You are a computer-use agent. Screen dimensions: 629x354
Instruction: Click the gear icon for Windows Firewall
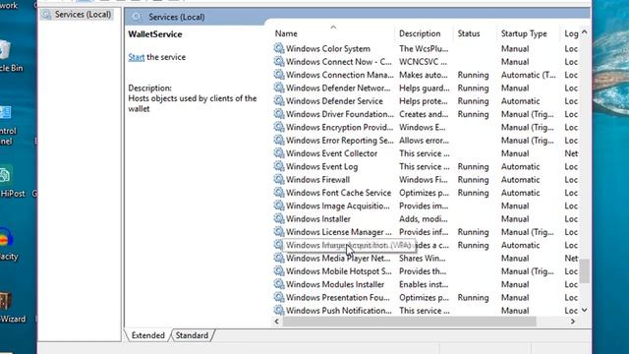pyautogui.click(x=279, y=179)
